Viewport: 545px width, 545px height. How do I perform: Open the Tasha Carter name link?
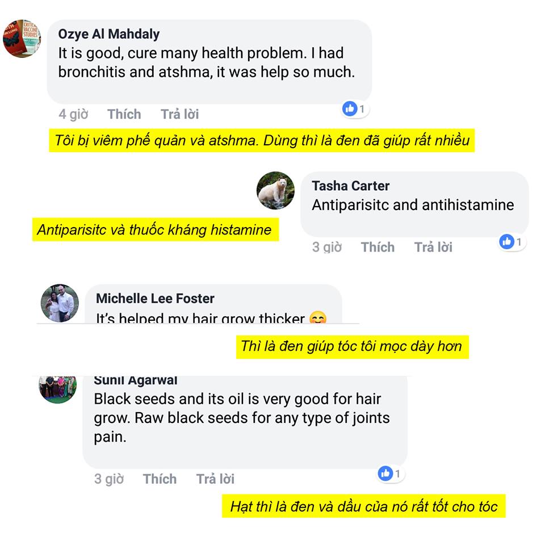(x=350, y=186)
